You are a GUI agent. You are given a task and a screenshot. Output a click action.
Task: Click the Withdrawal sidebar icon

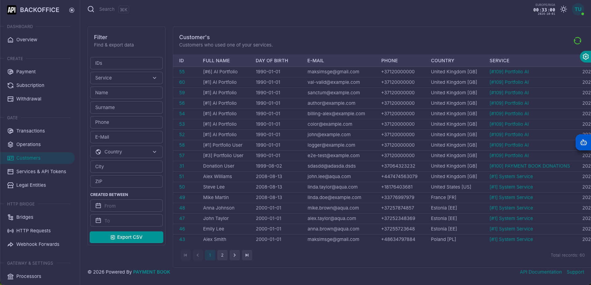(10, 99)
